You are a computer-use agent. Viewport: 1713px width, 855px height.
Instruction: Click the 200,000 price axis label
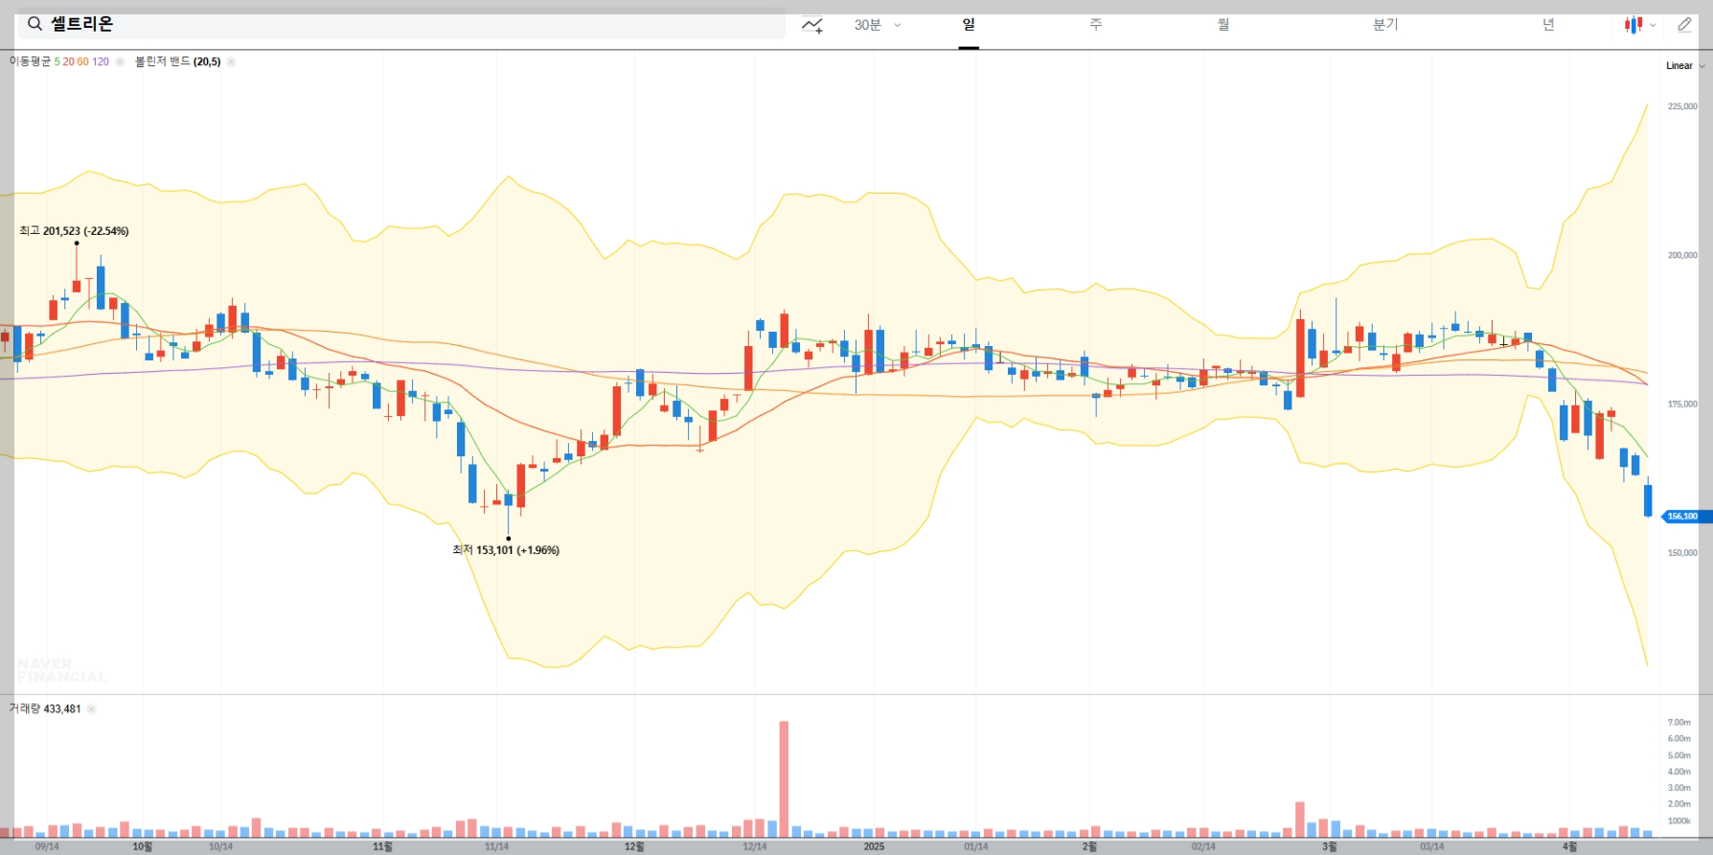point(1682,255)
